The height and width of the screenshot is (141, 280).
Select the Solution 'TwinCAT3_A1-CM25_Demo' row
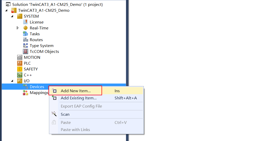coord(57,4)
